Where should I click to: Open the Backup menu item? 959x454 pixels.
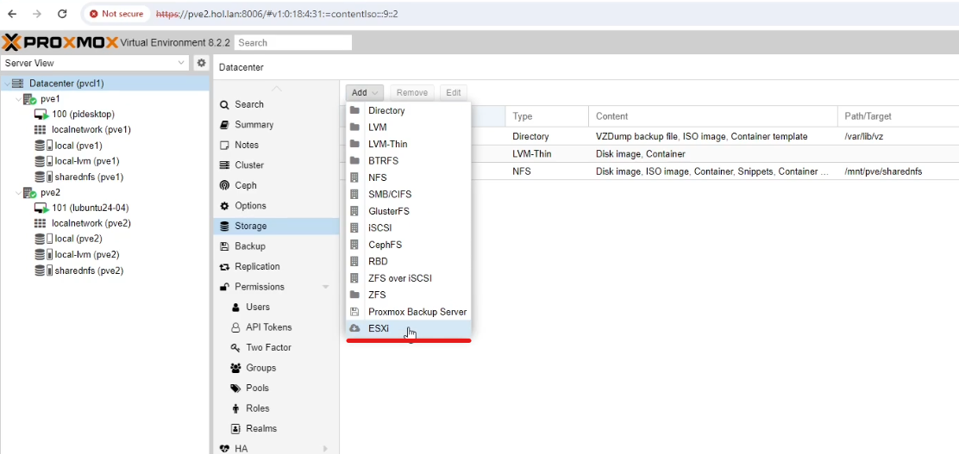[x=277, y=246]
